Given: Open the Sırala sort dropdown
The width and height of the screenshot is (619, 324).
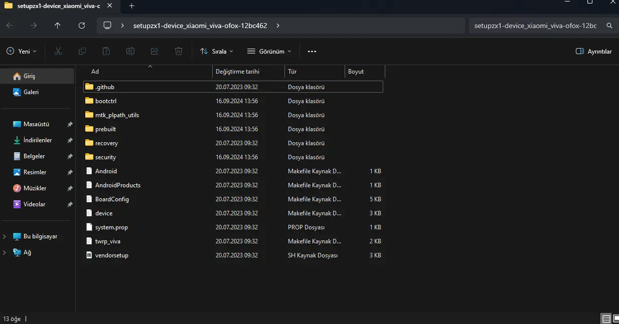Looking at the screenshot, I should coord(217,51).
